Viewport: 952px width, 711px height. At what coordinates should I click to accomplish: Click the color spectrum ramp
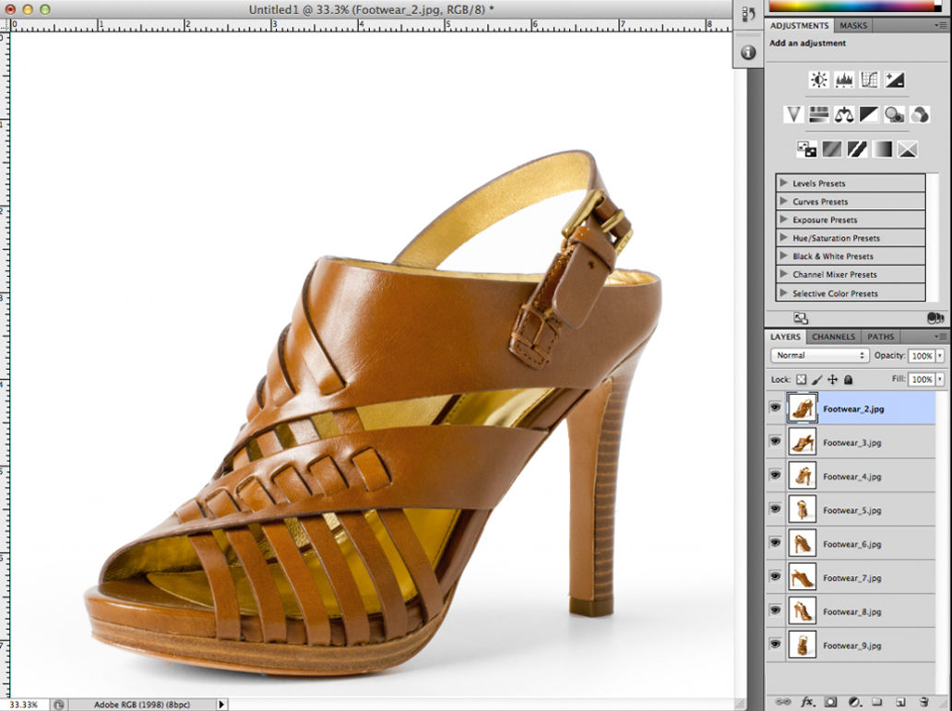[x=851, y=6]
